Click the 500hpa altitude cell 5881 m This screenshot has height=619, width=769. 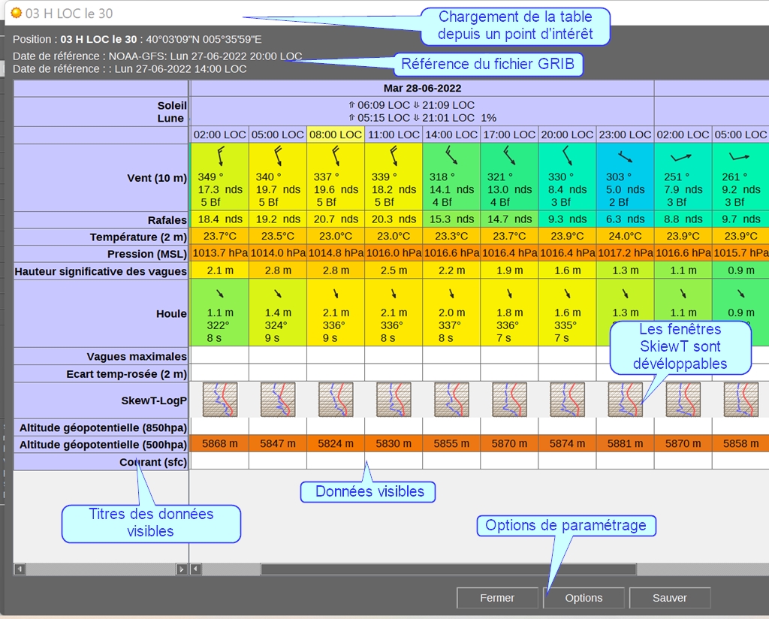tap(626, 444)
